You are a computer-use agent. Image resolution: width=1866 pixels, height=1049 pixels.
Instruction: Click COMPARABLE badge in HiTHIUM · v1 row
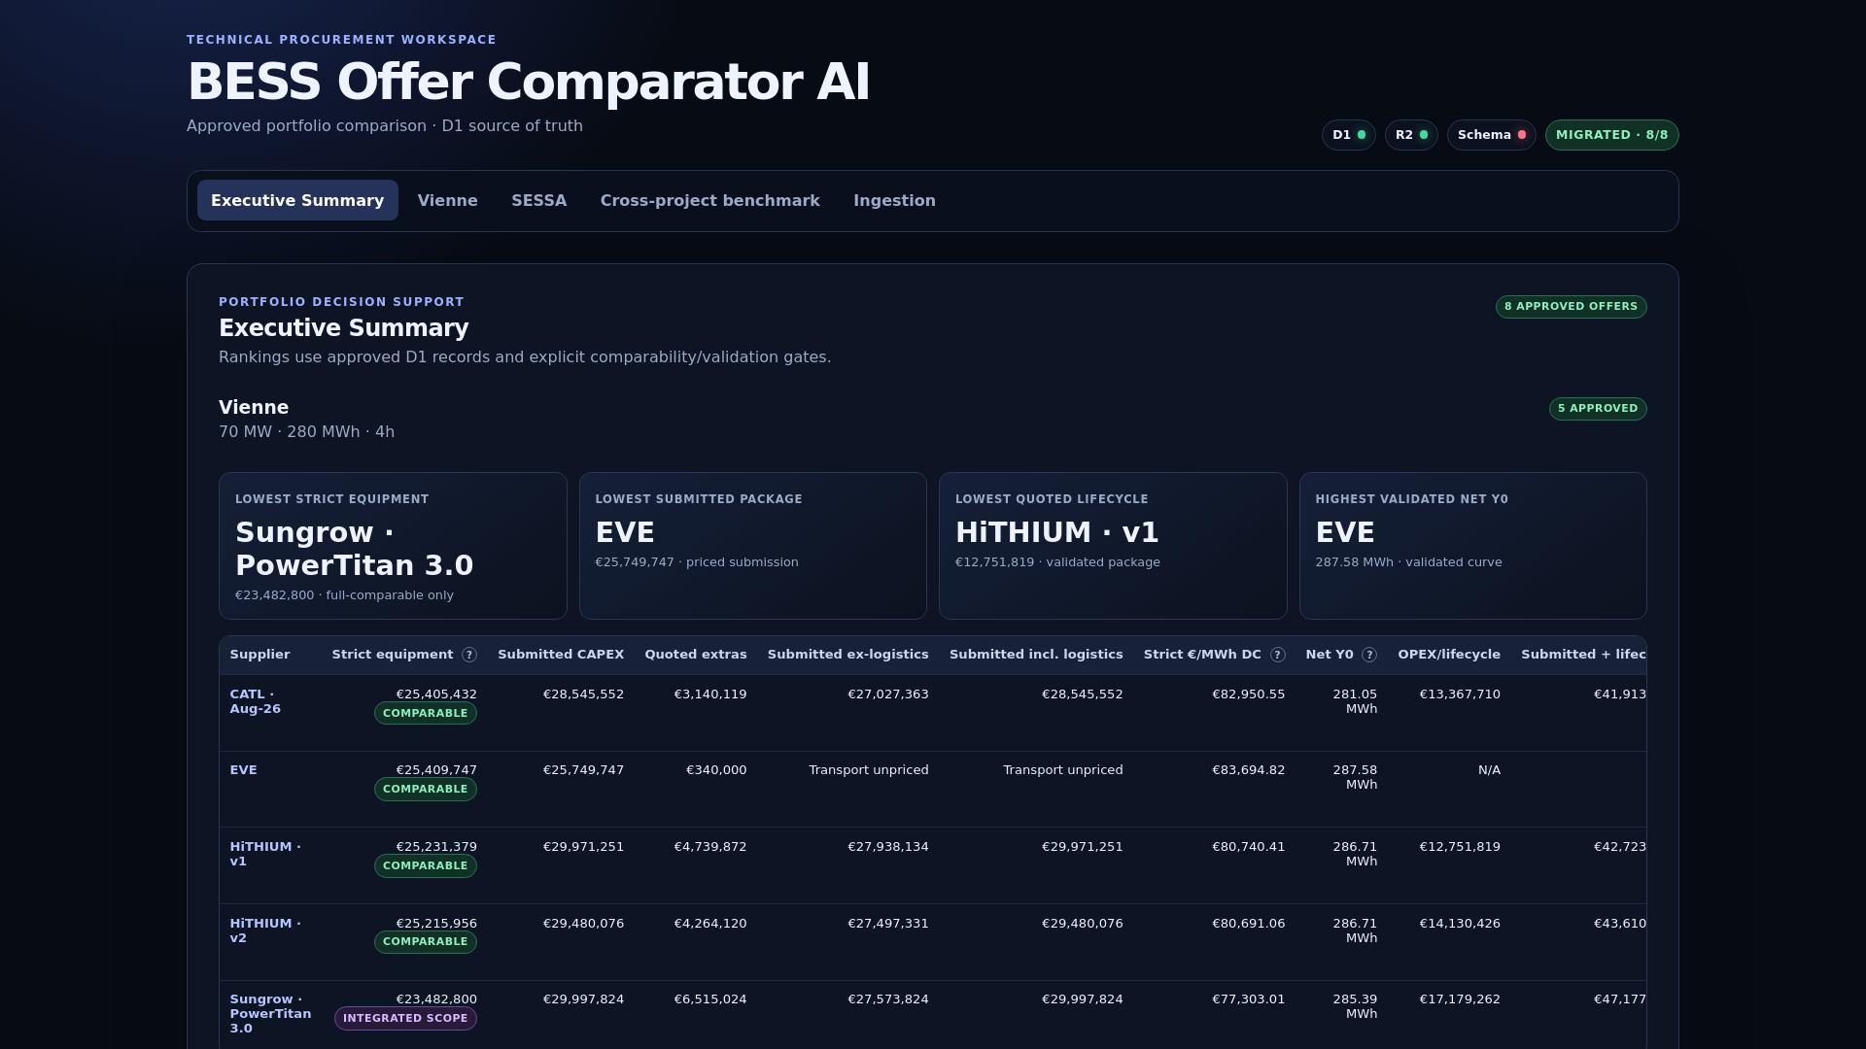(426, 866)
